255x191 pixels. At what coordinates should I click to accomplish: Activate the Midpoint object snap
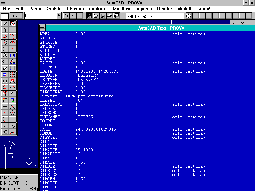pyautogui.click(x=5, y=113)
